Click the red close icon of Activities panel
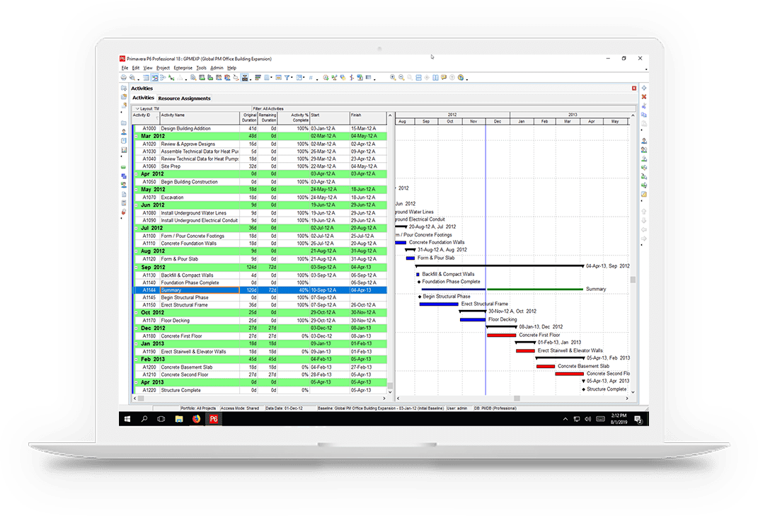Image resolution: width=758 pixels, height=516 pixels. click(x=633, y=88)
